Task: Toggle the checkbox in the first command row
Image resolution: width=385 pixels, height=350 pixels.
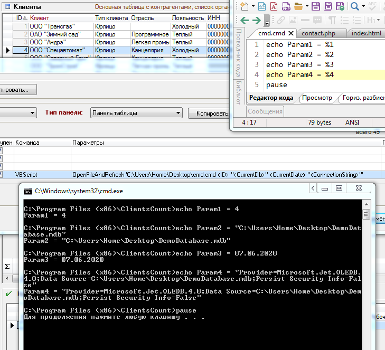Action: click(x=1, y=151)
